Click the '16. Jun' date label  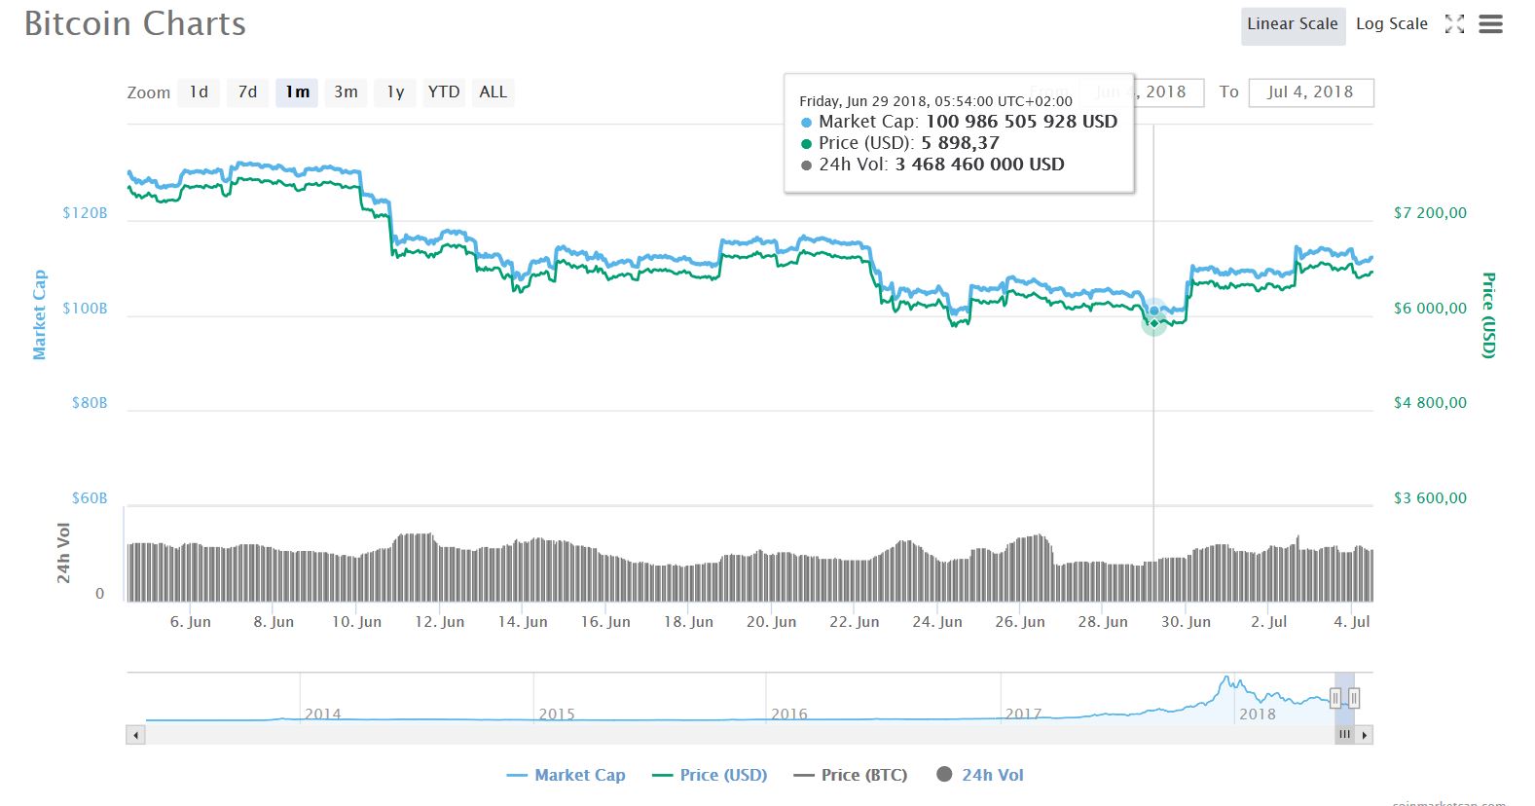pyautogui.click(x=605, y=622)
